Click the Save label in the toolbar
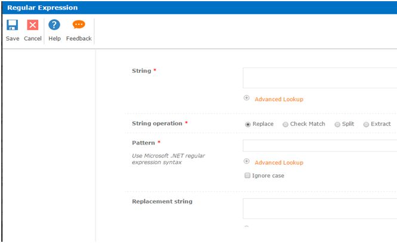397x243 pixels. click(13, 39)
